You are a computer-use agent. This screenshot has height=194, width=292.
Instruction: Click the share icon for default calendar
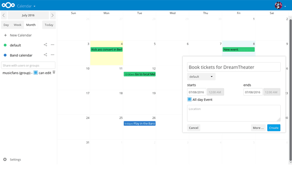45,45
